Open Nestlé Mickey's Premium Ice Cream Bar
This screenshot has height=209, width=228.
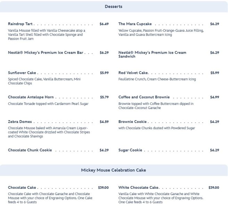[46, 53]
